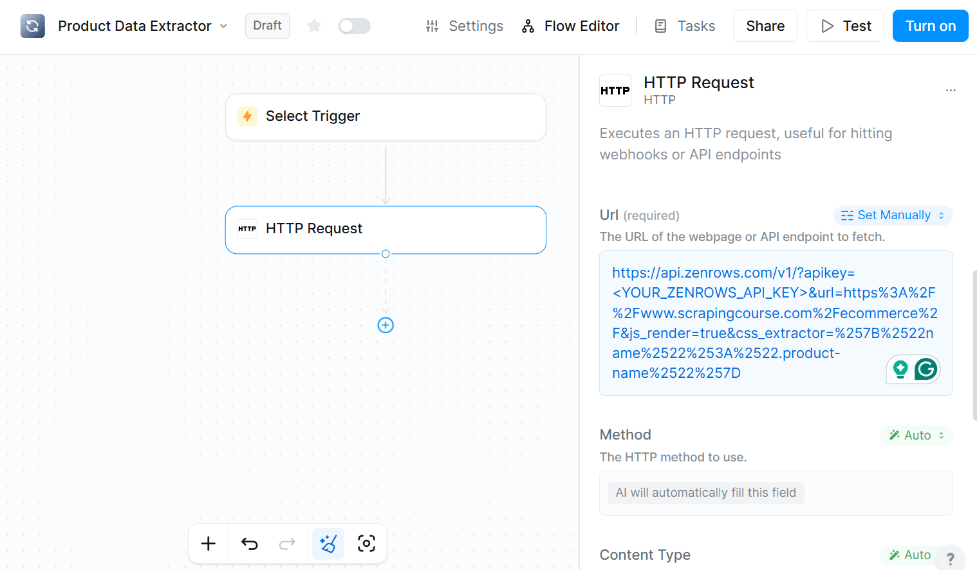This screenshot has height=570, width=977.
Task: Click the play icon on Test button
Action: coord(827,26)
